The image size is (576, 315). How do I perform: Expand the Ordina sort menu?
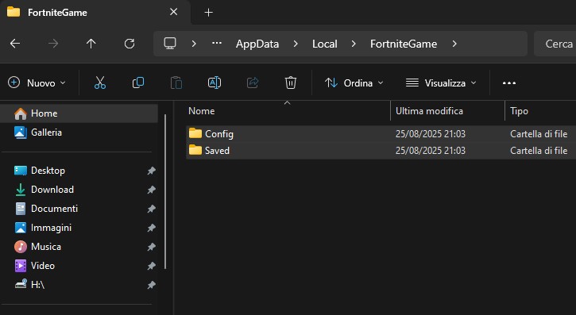click(354, 83)
